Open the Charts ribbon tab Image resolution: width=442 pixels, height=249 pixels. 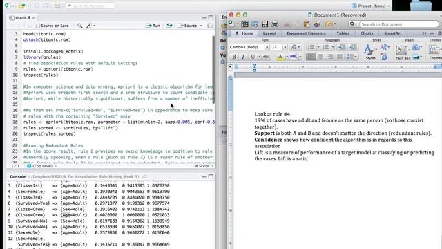click(x=367, y=33)
